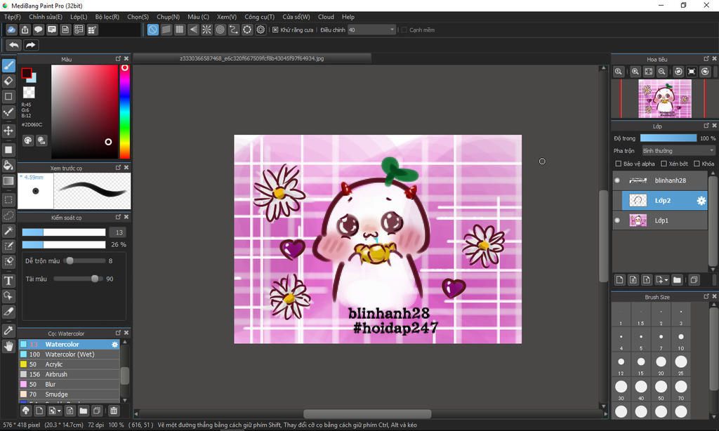This screenshot has width=719, height=431.
Task: Open the Tệp(F) menu
Action: 13,17
